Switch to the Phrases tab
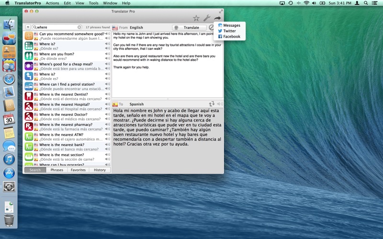 click(57, 170)
